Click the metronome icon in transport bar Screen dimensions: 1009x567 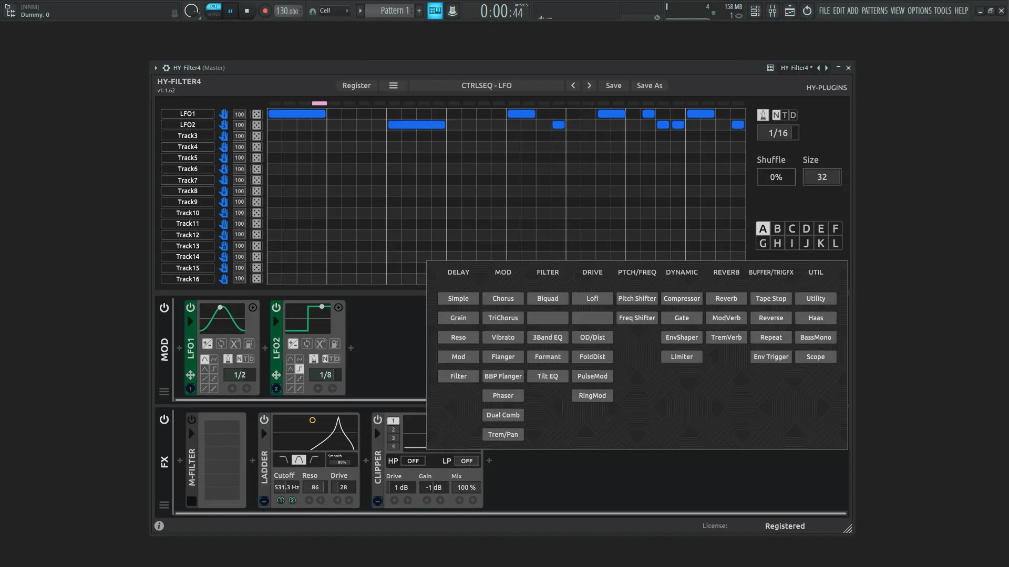pos(452,10)
